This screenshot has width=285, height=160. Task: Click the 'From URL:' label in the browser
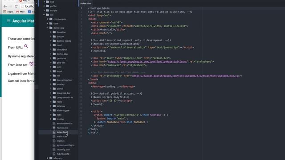[x=15, y=48]
